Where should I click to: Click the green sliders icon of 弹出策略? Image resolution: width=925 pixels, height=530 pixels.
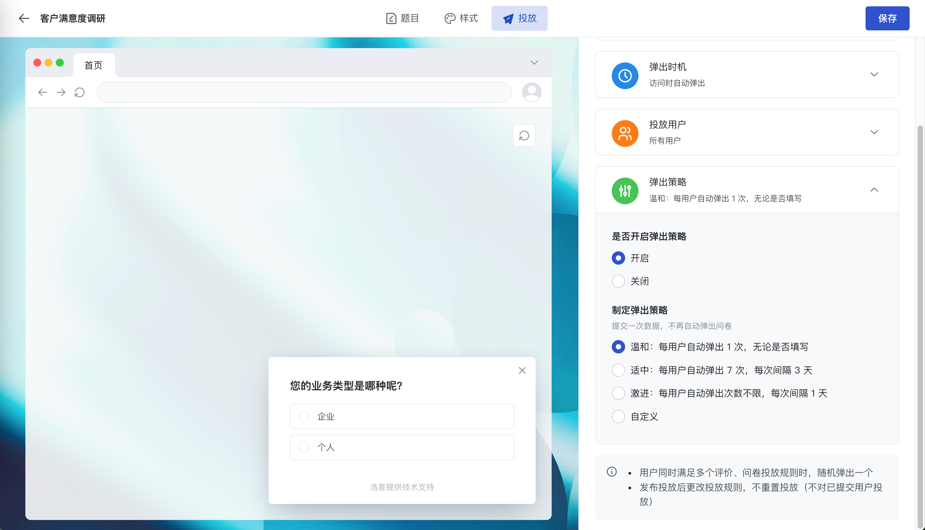click(x=625, y=191)
